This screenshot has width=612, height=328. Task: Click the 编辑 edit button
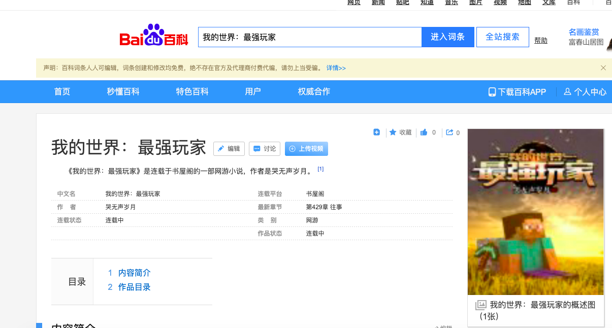(x=229, y=149)
